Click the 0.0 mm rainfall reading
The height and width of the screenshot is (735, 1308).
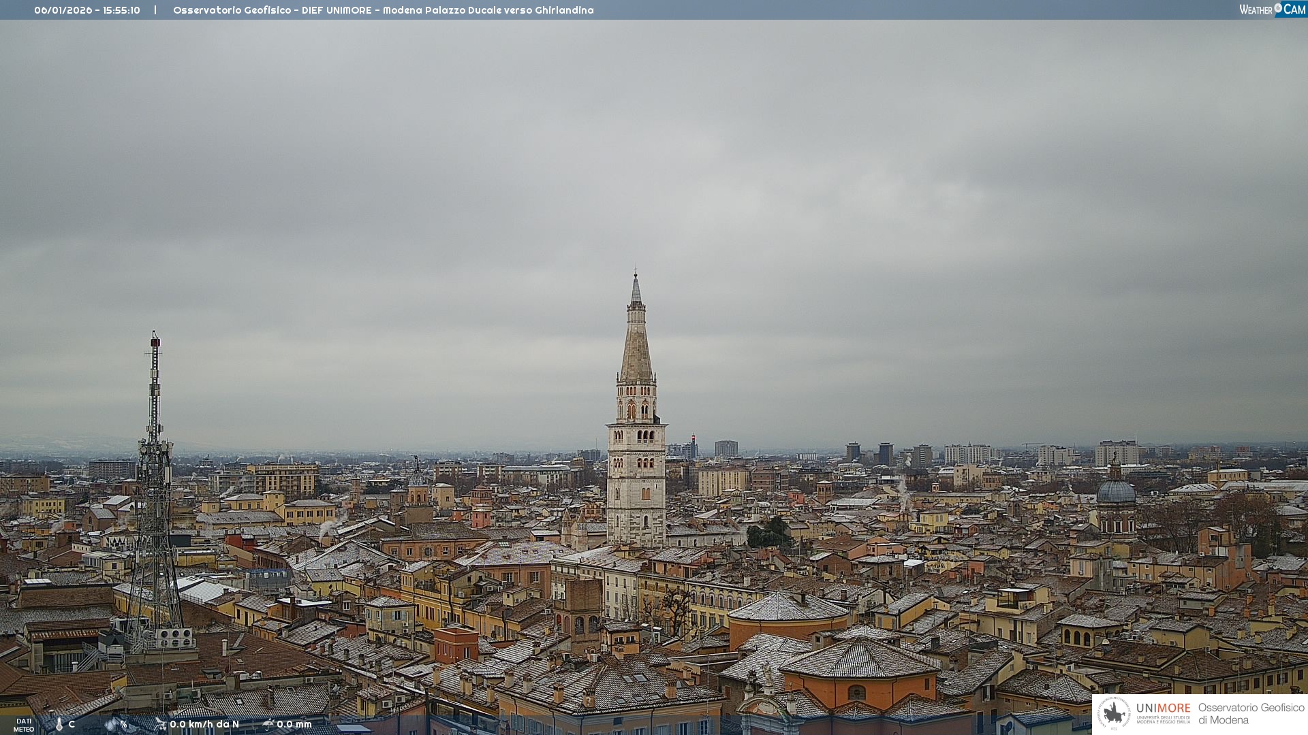294,724
